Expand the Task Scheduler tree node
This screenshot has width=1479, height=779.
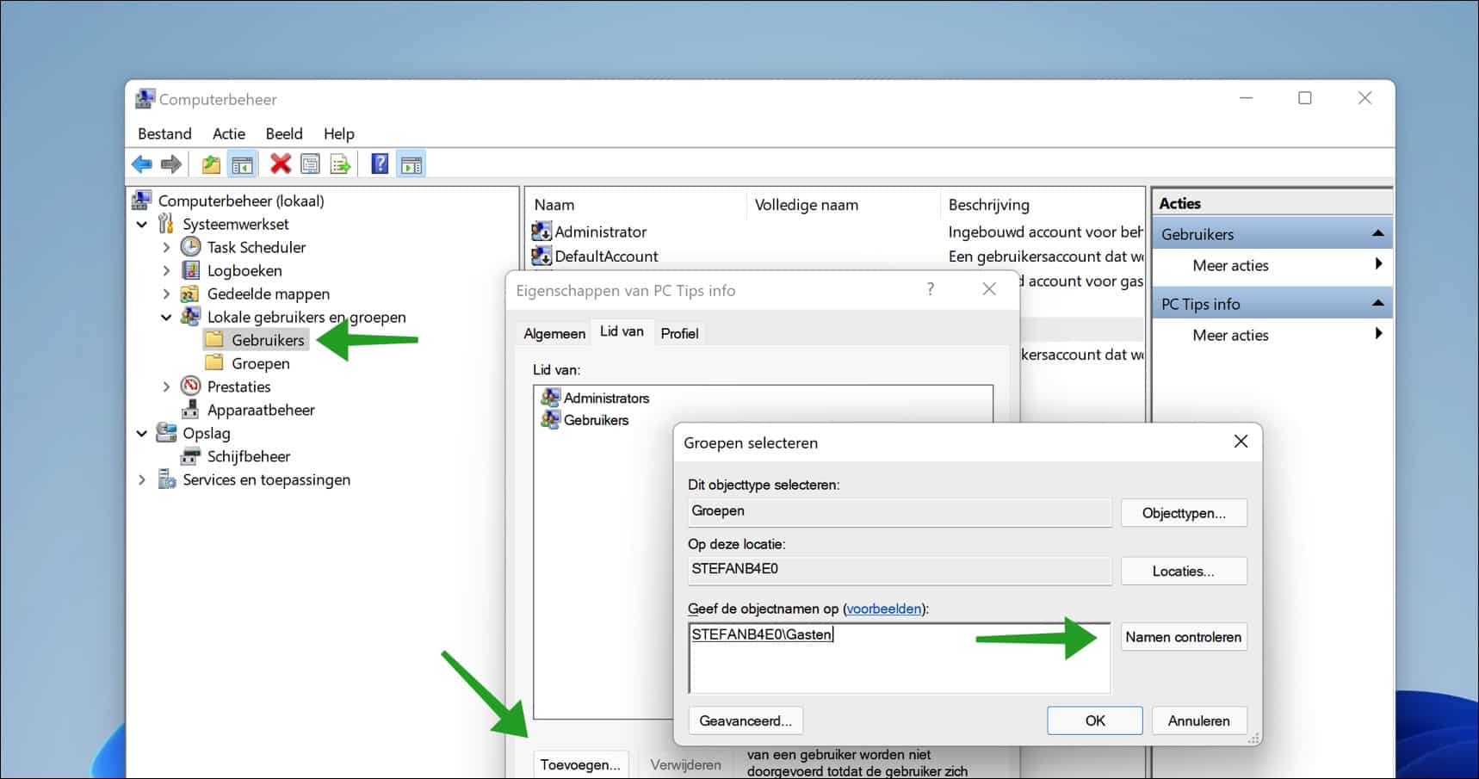point(167,247)
